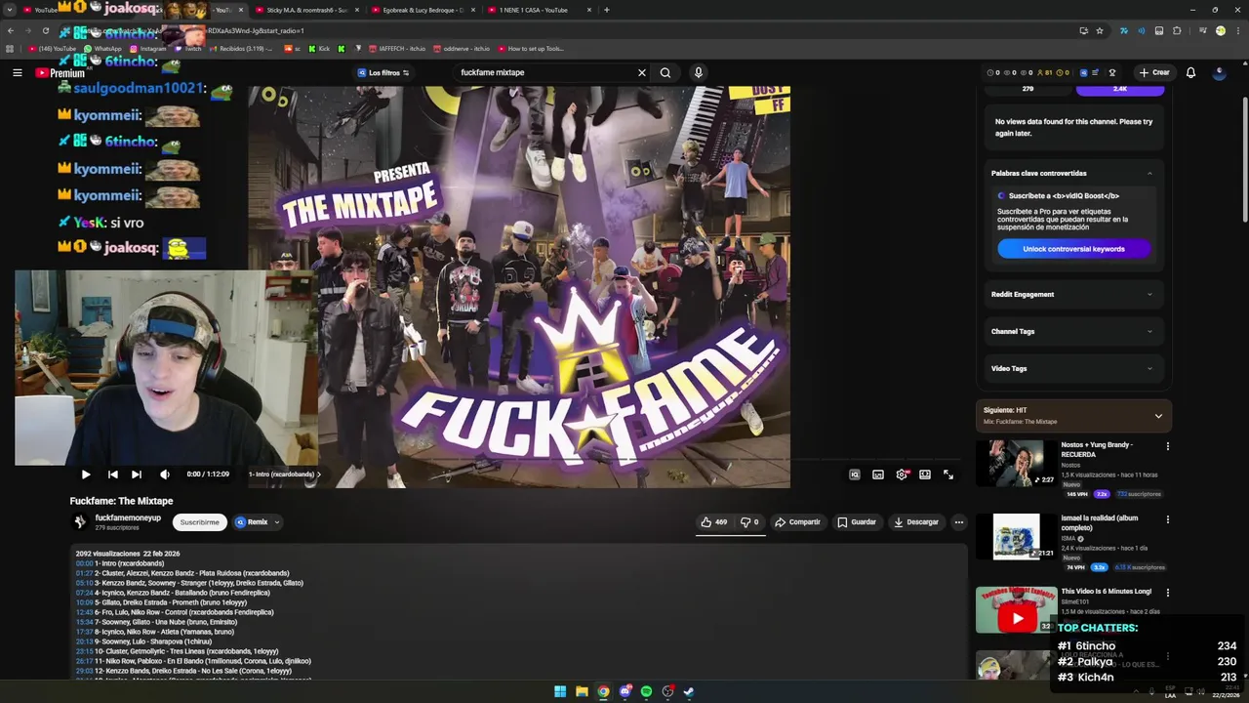
Task: Open the oddnerve - itch.io bookmark
Action: (x=462, y=48)
